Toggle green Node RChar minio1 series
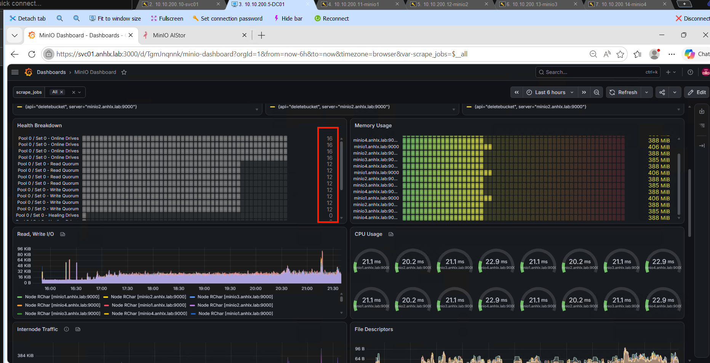710x363 pixels. [x=62, y=297]
